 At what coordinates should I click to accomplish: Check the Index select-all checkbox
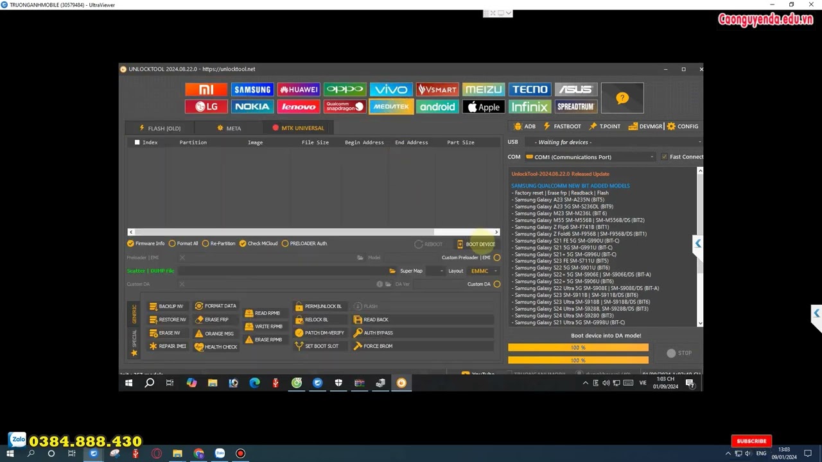pos(137,142)
